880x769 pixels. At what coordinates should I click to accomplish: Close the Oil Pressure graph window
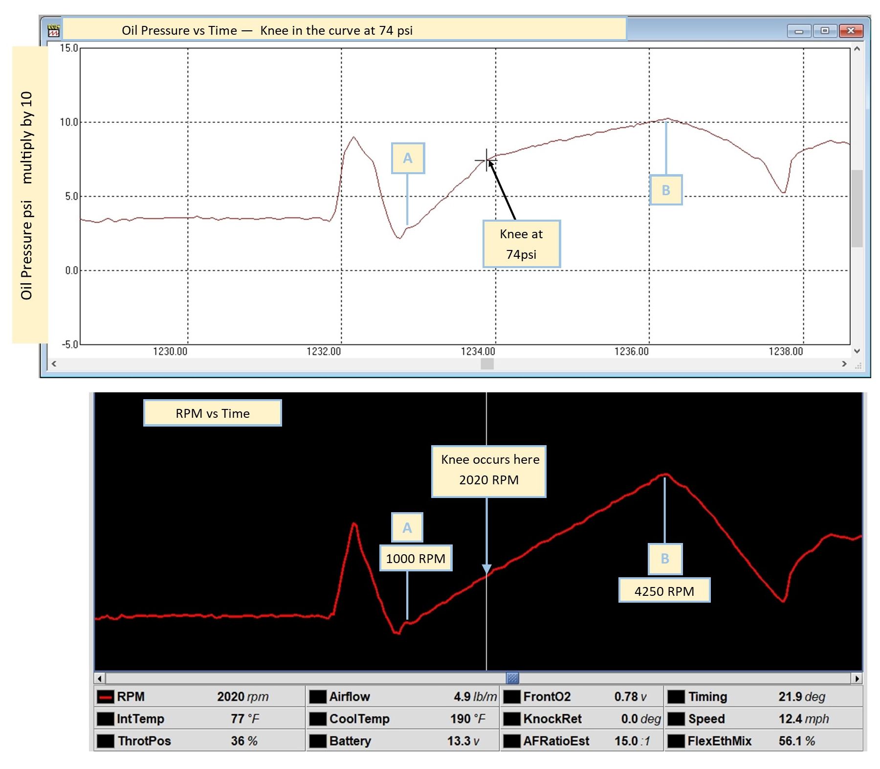tap(851, 31)
